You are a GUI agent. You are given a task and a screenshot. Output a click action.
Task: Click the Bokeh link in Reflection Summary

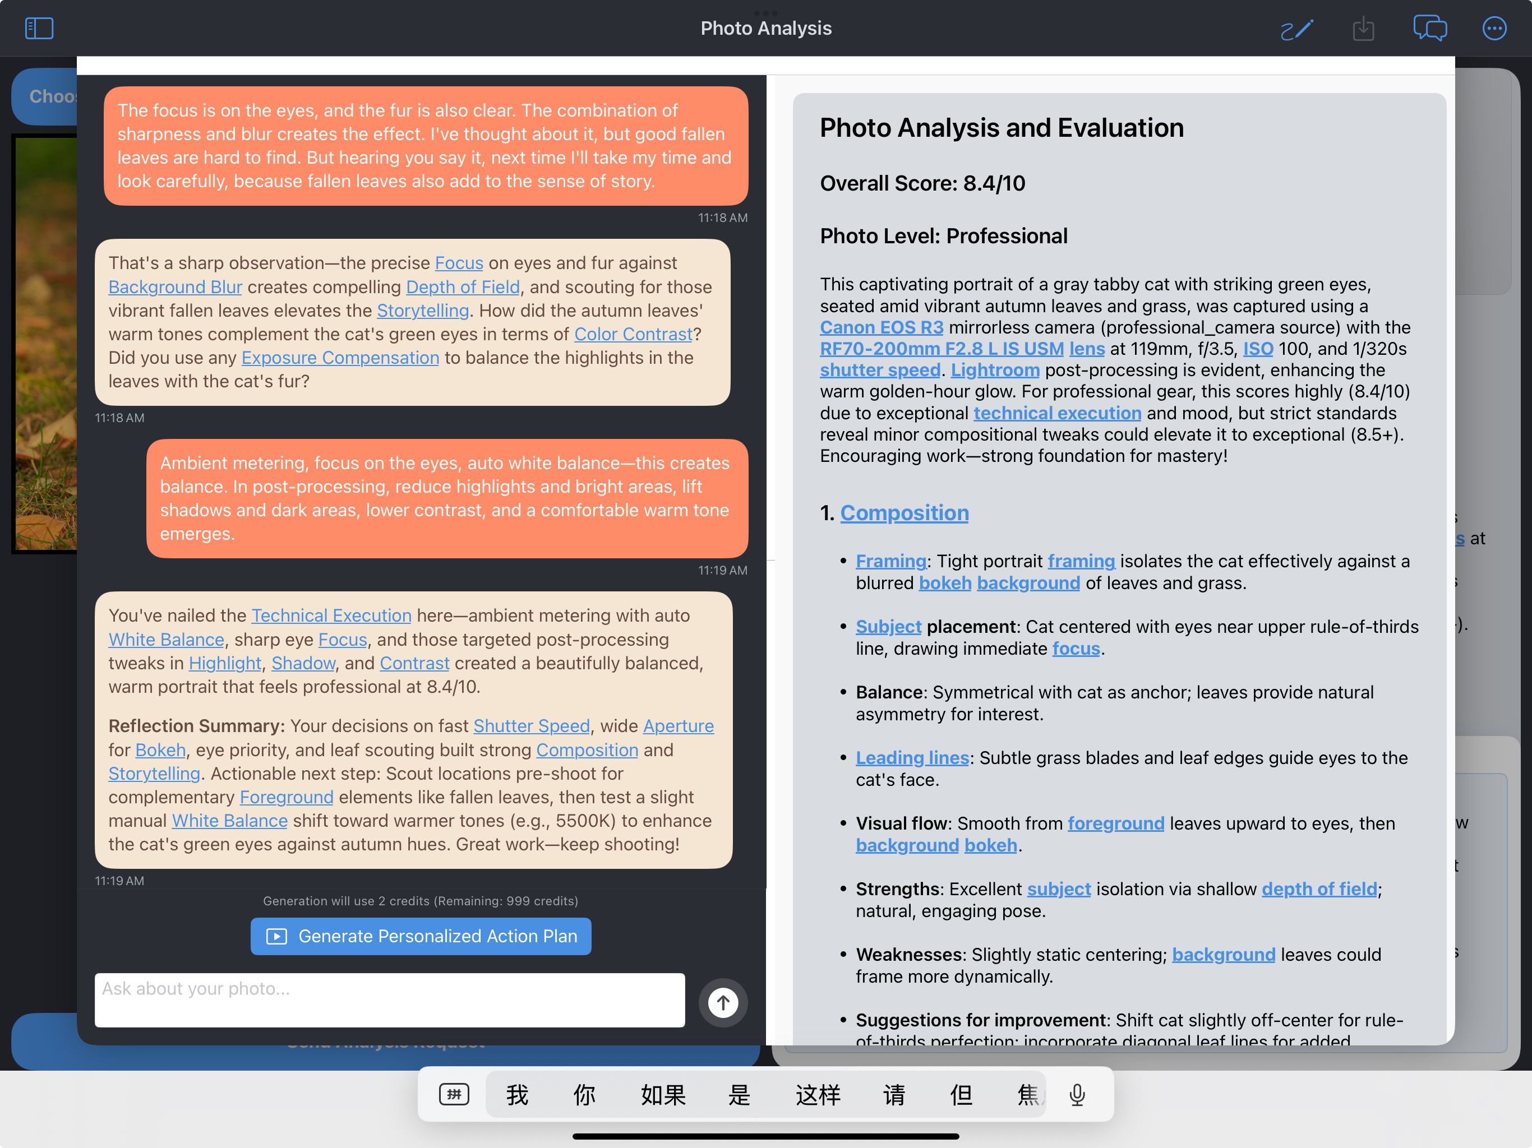161,750
